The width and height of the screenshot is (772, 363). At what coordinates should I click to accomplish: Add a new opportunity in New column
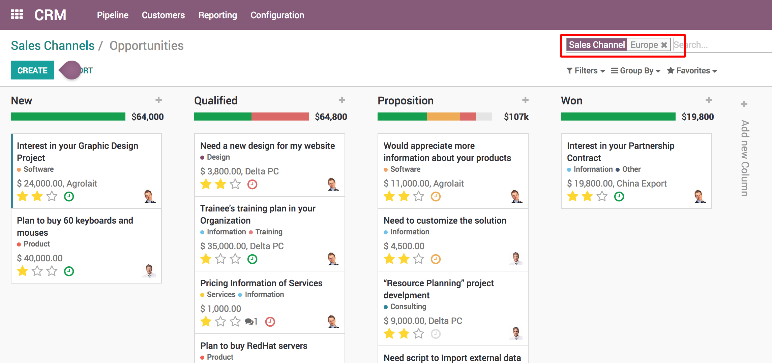159,100
